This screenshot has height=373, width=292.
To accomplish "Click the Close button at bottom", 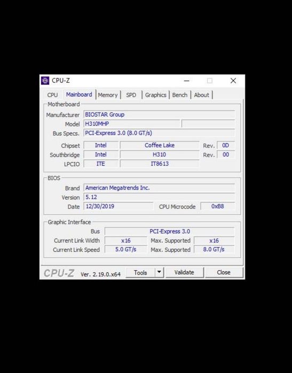I will pyautogui.click(x=224, y=273).
